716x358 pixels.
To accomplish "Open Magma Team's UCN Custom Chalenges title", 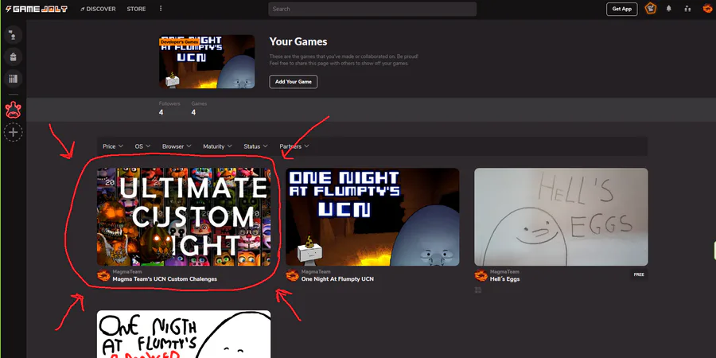I will click(165, 279).
